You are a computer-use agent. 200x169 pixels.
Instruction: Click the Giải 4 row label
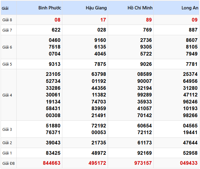(7, 95)
